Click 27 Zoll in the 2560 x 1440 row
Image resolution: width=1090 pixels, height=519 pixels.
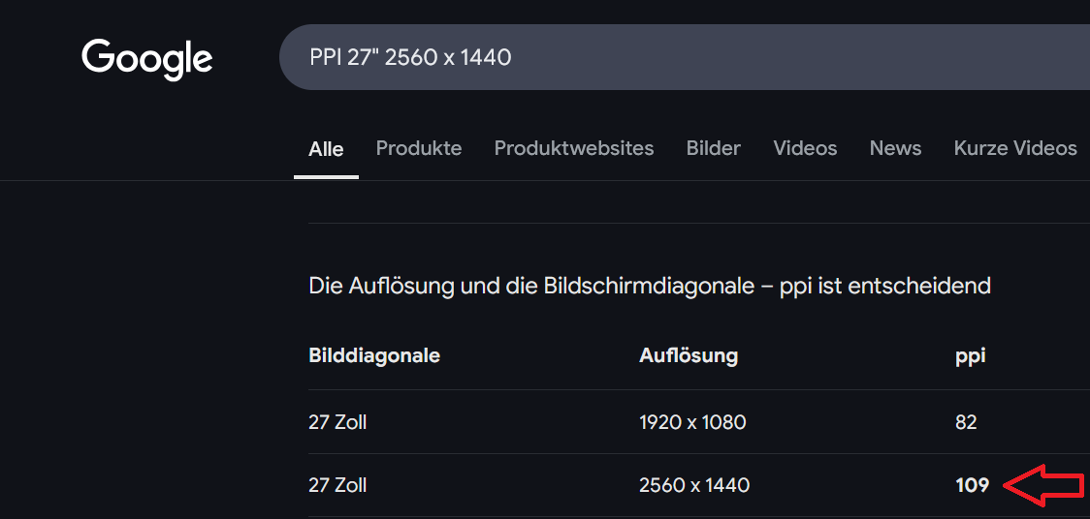point(337,485)
